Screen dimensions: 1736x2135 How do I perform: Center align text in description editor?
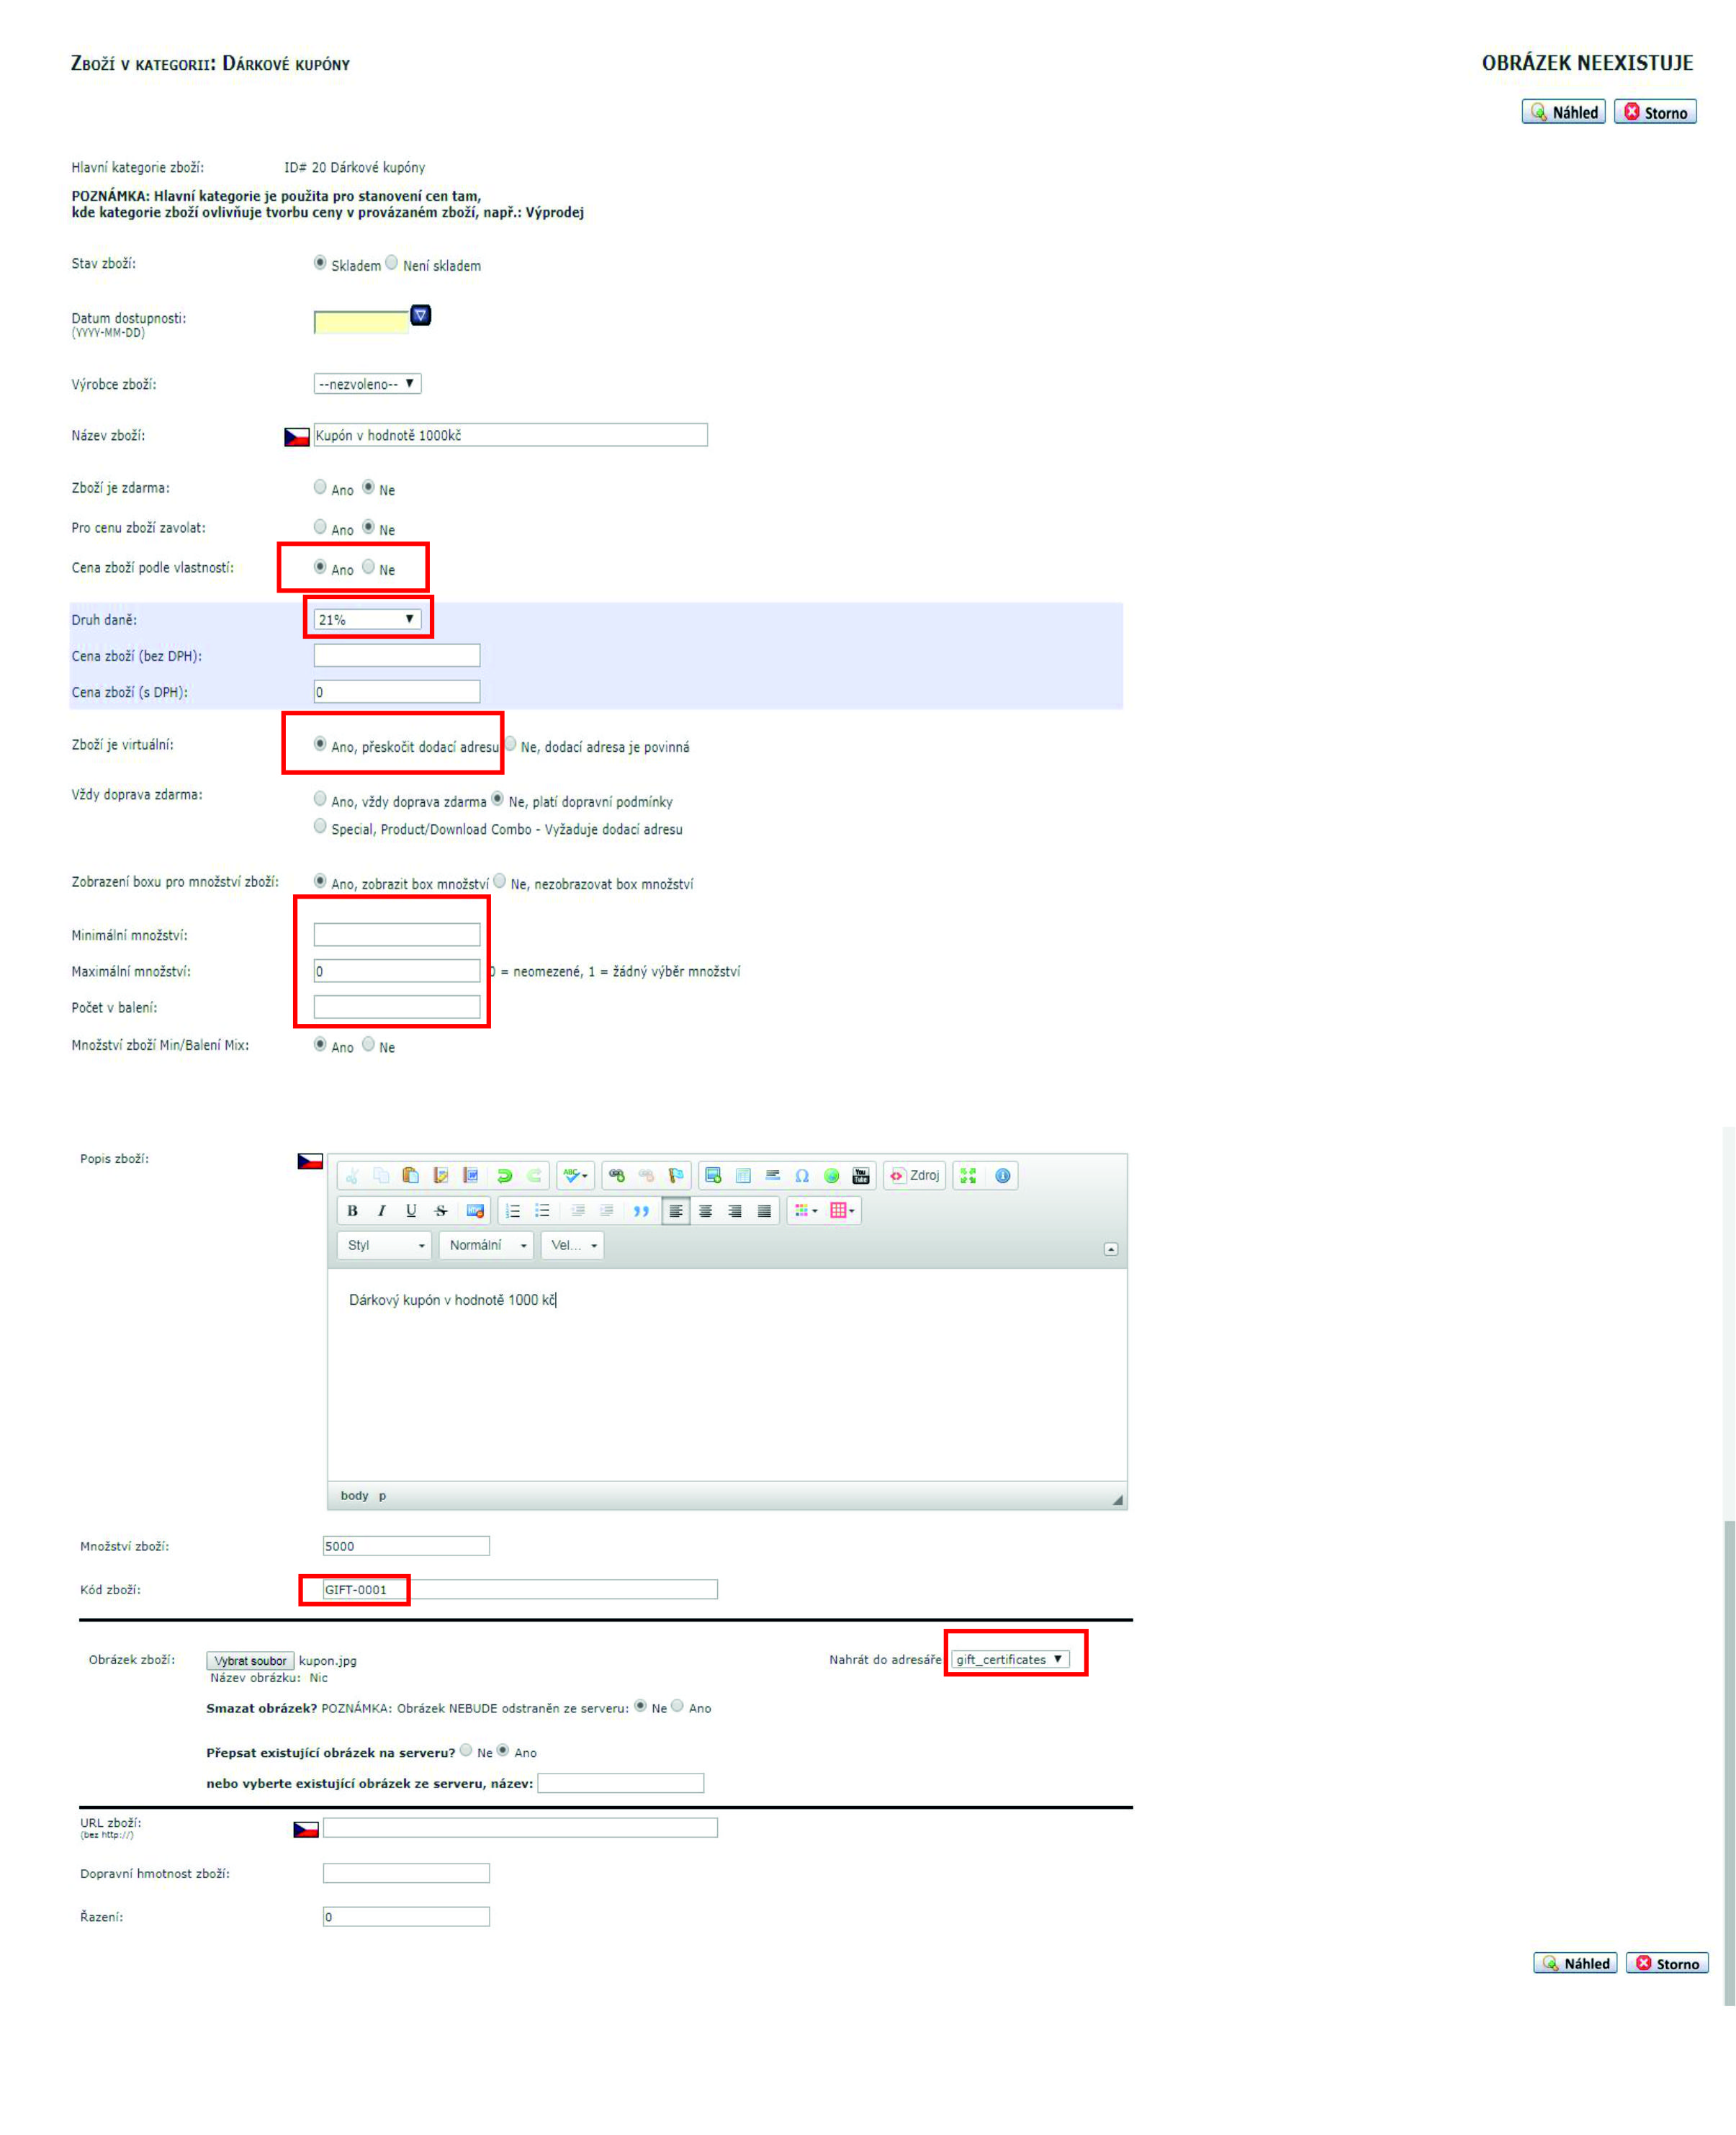pos(705,1211)
